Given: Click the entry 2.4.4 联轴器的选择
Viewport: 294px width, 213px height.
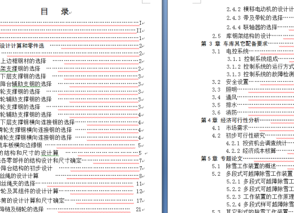Looking at the screenshot, I should [x=252, y=27].
